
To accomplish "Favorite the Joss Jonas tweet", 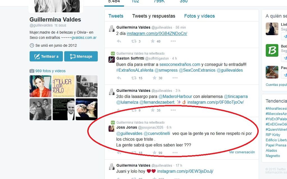I will tap(155, 152).
